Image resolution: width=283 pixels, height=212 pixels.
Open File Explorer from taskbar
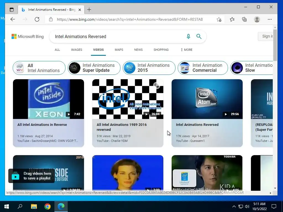(34, 206)
